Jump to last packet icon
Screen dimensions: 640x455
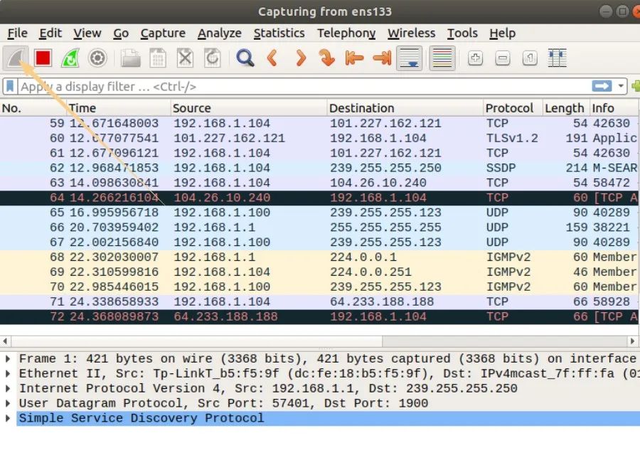(x=382, y=58)
